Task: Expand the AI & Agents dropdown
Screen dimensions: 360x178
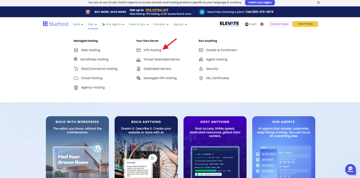Action: tap(113, 24)
